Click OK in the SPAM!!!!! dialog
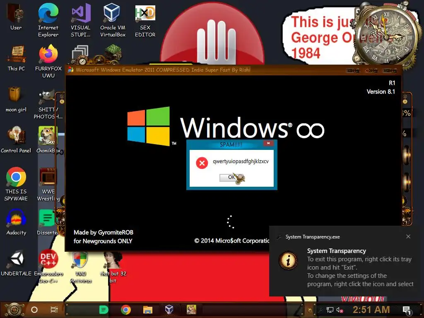424x318 pixels. click(x=231, y=177)
